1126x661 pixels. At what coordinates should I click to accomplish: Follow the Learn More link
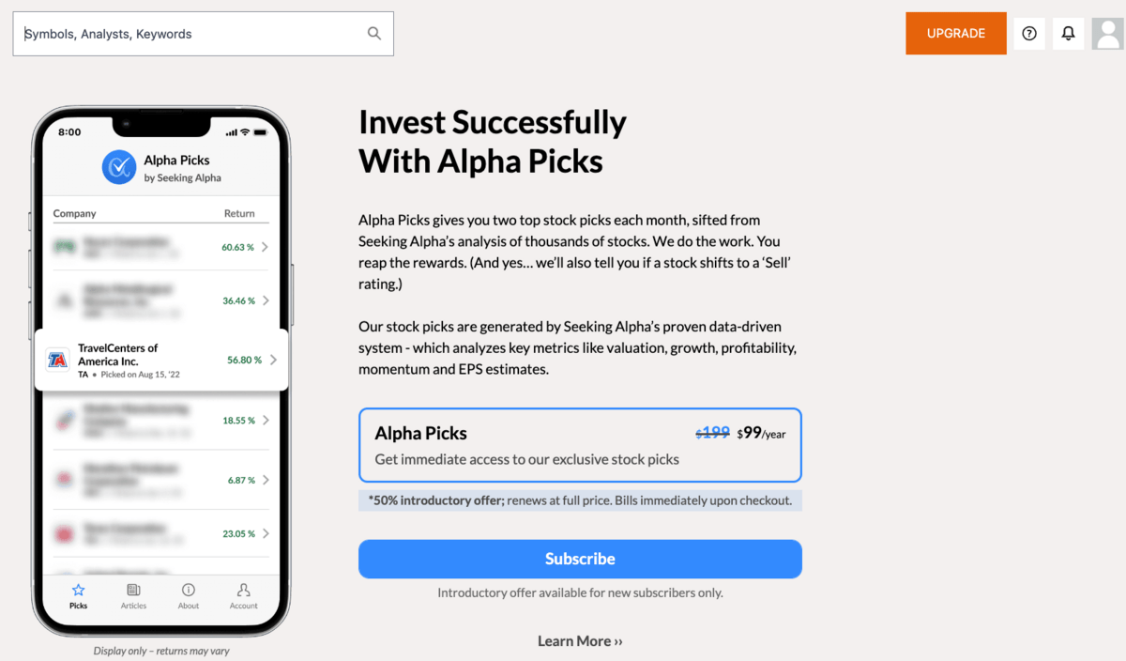pos(580,641)
